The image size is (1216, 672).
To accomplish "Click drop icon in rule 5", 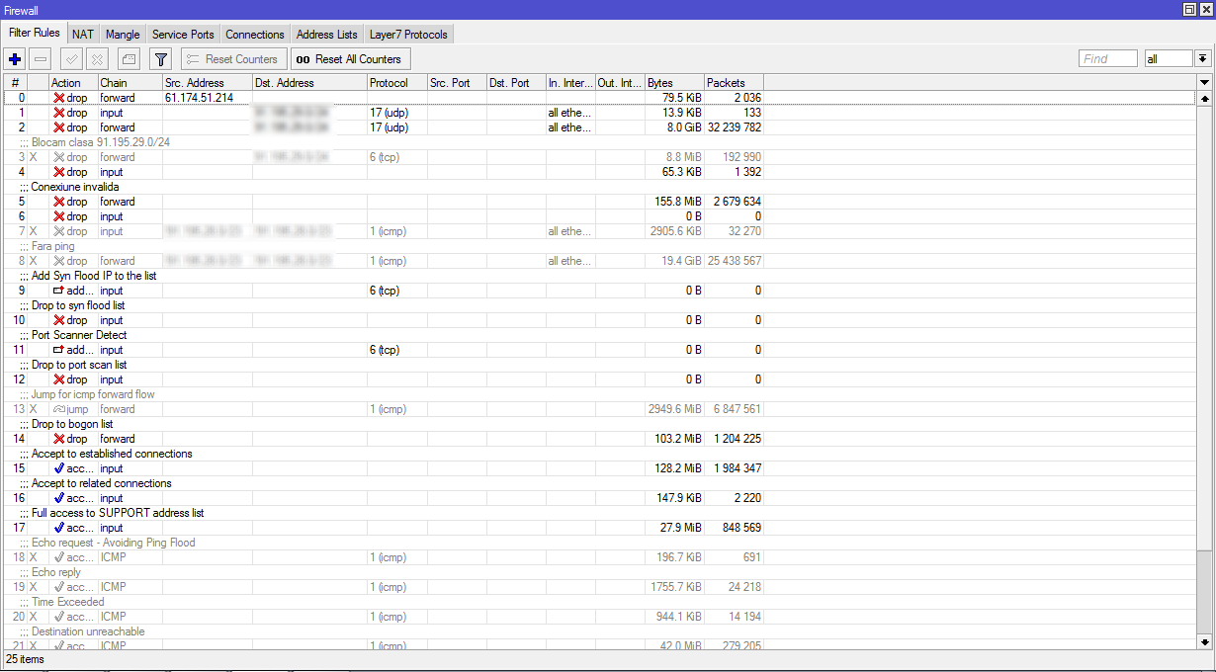I will tap(58, 202).
